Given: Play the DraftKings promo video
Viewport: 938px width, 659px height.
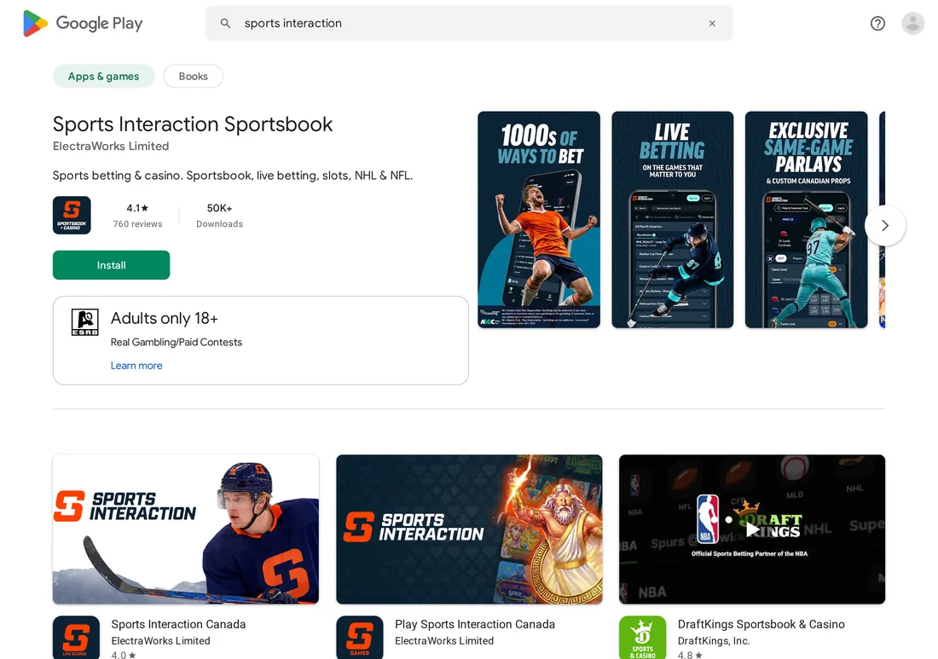Looking at the screenshot, I should [752, 529].
